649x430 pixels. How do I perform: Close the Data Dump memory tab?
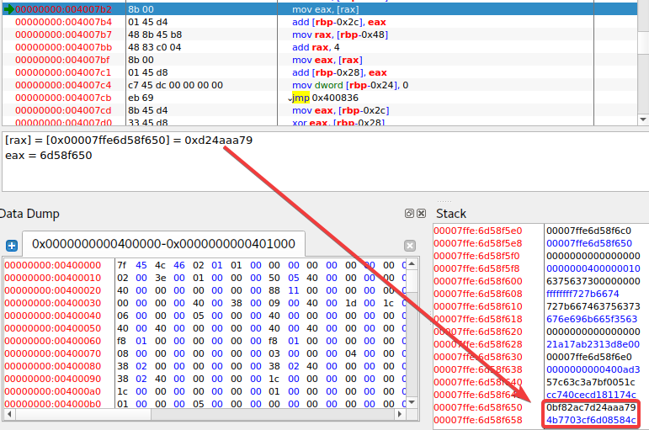(410, 246)
